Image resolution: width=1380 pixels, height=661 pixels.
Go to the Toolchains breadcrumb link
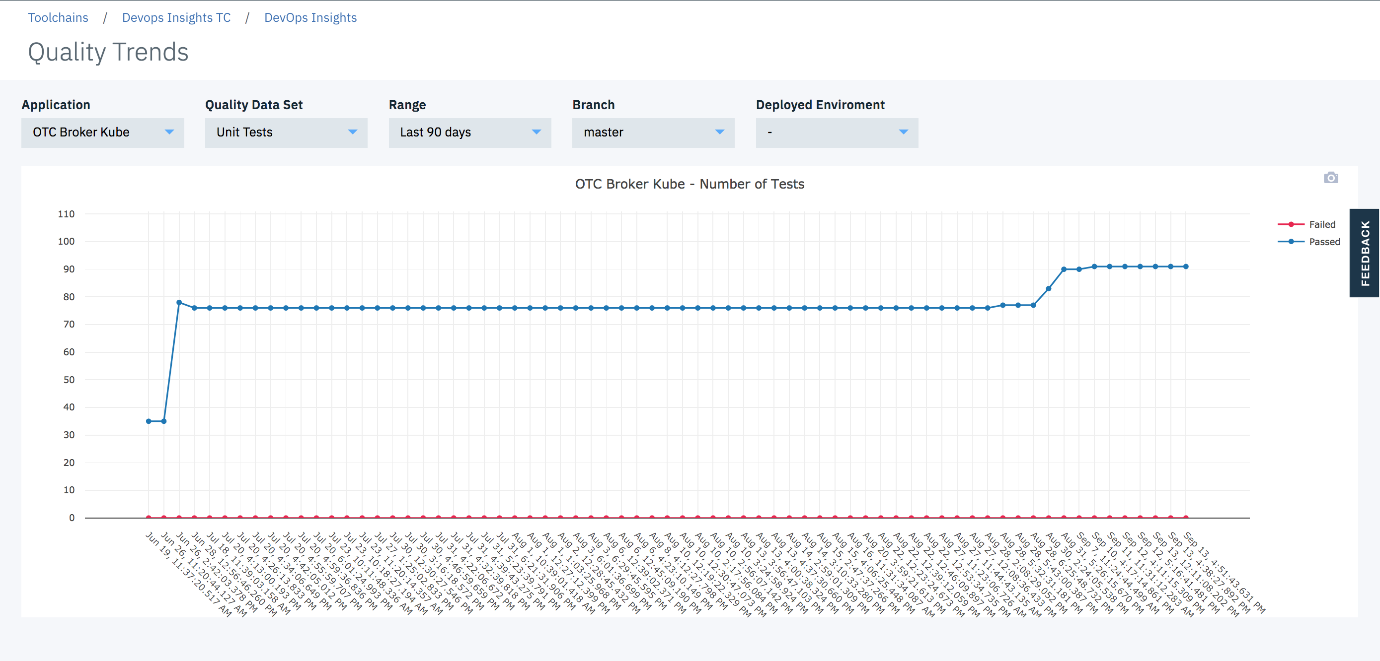[x=58, y=18]
